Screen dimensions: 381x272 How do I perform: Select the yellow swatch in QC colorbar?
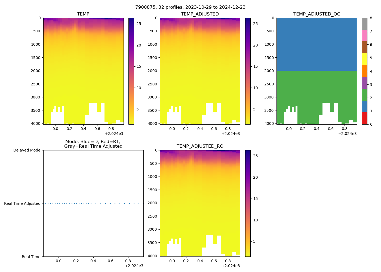(364, 59)
